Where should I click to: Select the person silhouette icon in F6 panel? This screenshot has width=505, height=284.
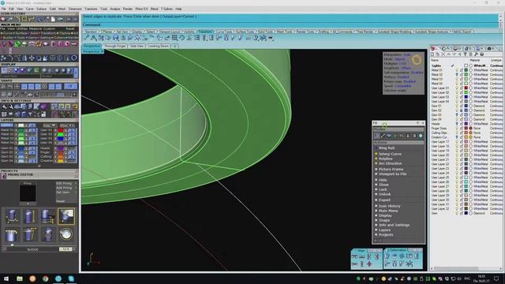coord(408,136)
